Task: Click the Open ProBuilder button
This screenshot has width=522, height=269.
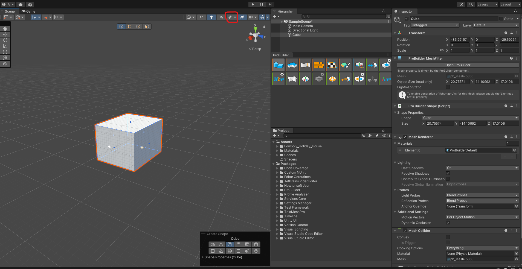Action: pos(458,65)
